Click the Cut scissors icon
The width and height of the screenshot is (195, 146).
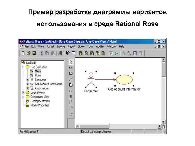pyautogui.click(x=42, y=53)
